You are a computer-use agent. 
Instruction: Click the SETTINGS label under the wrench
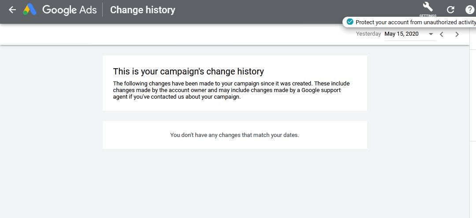[x=428, y=16]
